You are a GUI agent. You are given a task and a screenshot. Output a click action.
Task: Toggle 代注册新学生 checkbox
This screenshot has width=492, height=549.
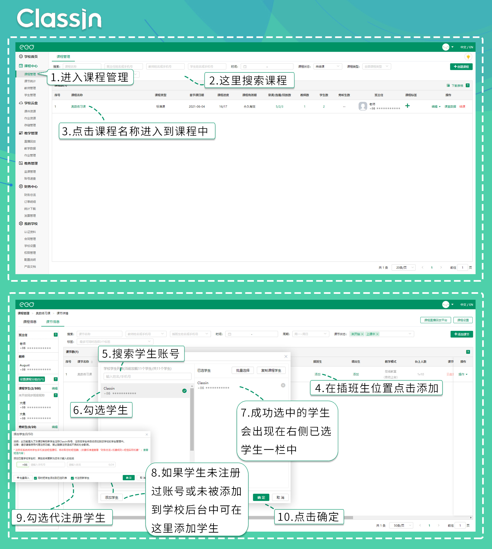point(72,478)
